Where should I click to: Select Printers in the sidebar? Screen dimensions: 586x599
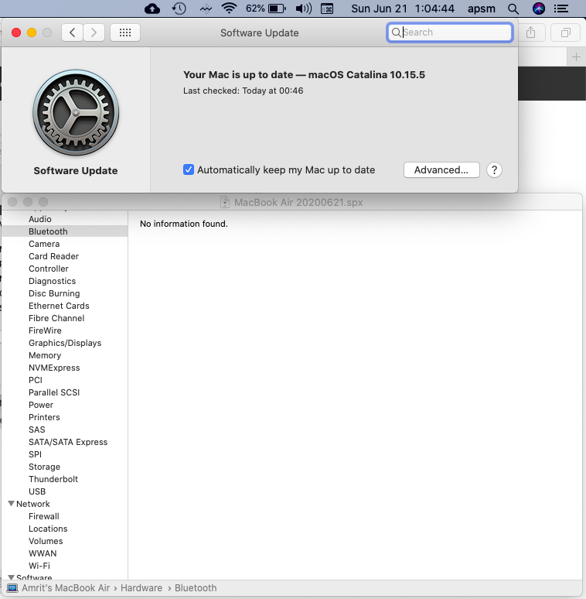click(x=44, y=417)
